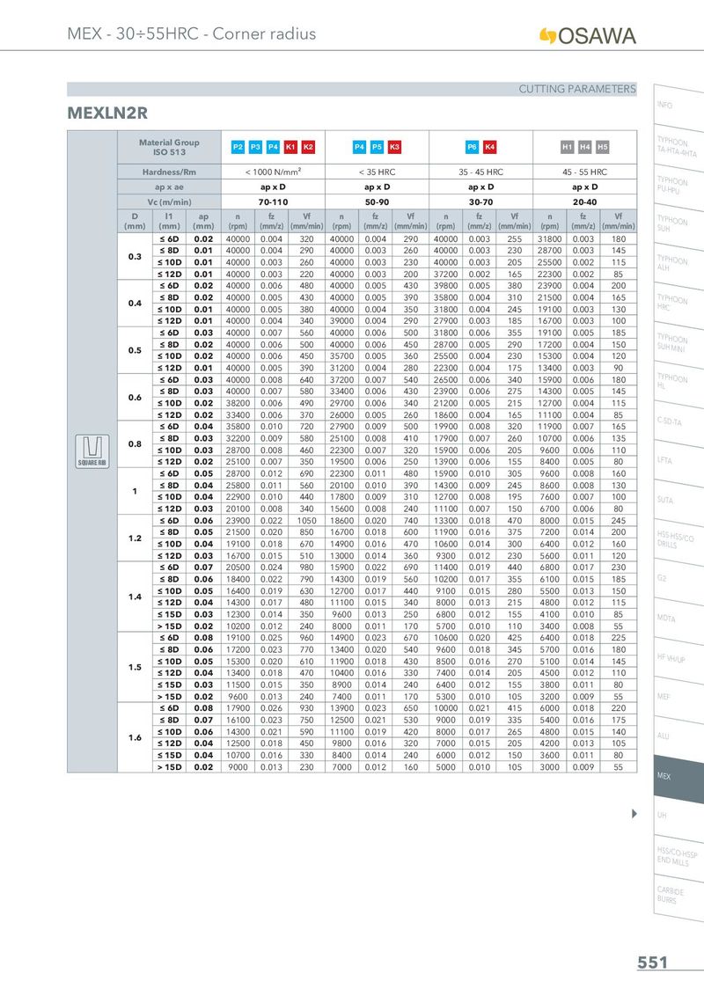Select the P3 material group badge

click(255, 147)
